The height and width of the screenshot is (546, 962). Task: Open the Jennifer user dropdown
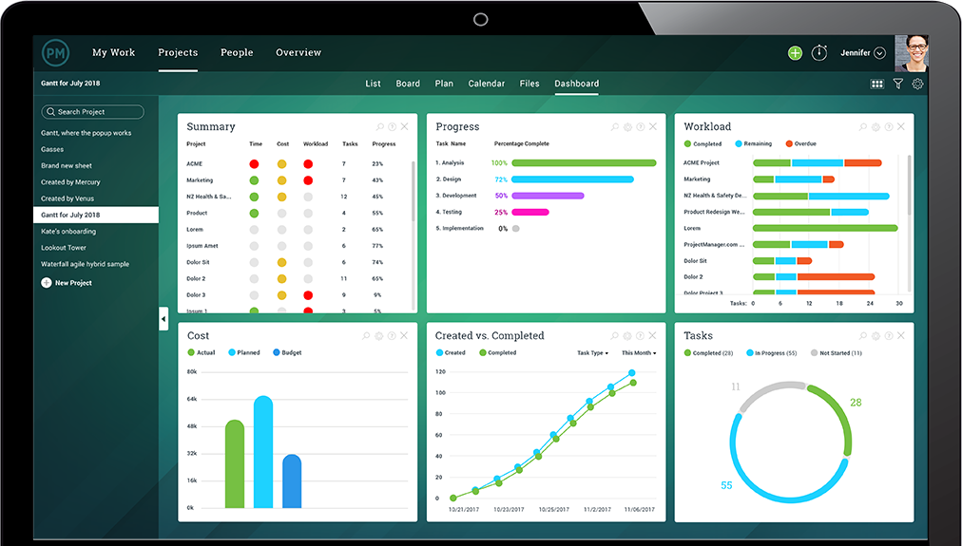862,52
